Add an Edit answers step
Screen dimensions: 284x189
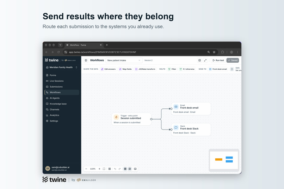click(x=108, y=69)
